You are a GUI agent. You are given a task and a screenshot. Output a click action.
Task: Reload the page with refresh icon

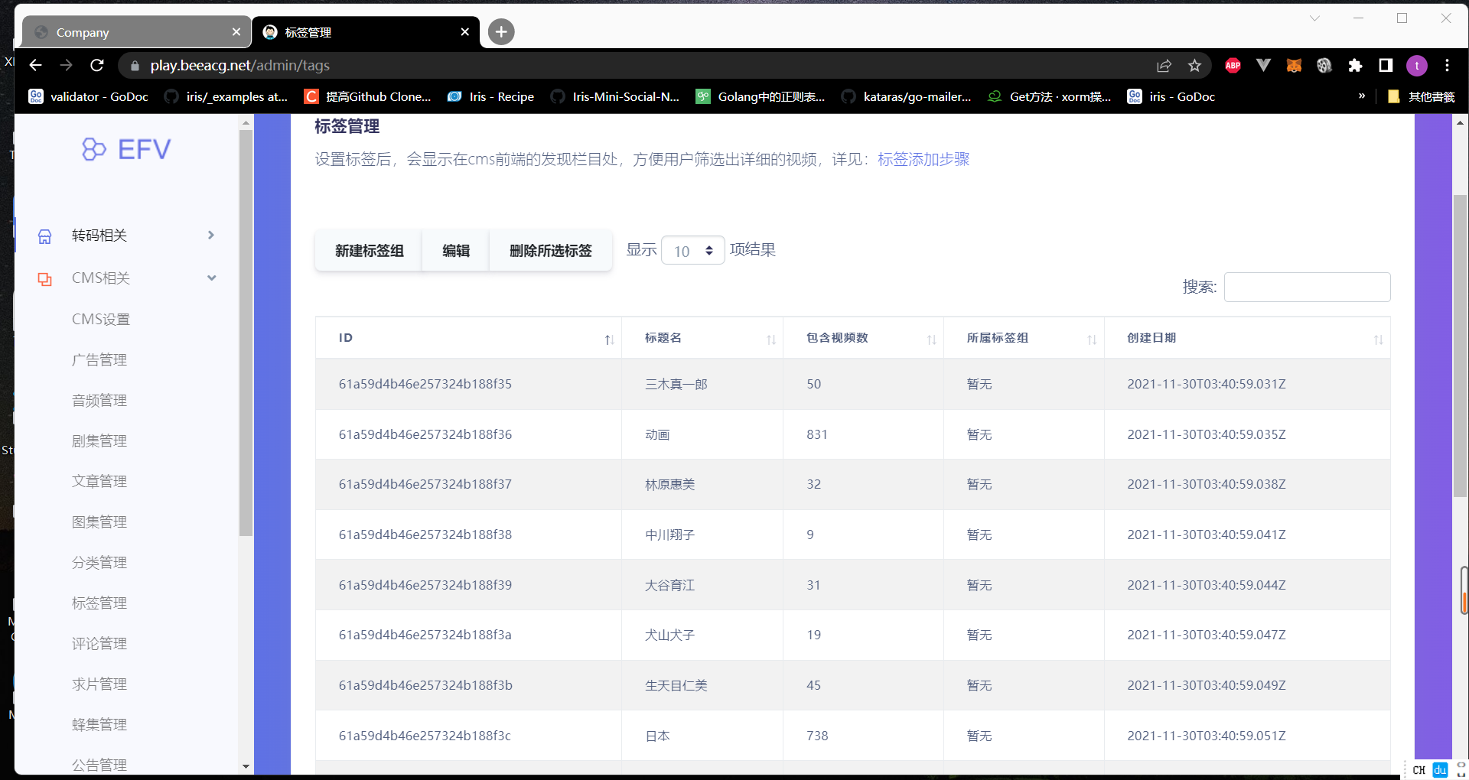(97, 66)
